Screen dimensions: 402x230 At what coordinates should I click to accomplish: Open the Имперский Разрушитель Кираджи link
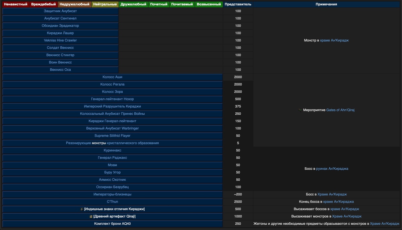point(112,107)
